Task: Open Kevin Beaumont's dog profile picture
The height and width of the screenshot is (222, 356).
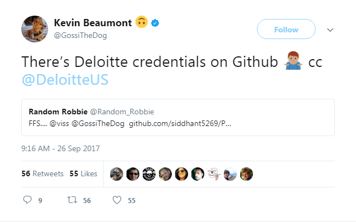Action: click(x=35, y=29)
